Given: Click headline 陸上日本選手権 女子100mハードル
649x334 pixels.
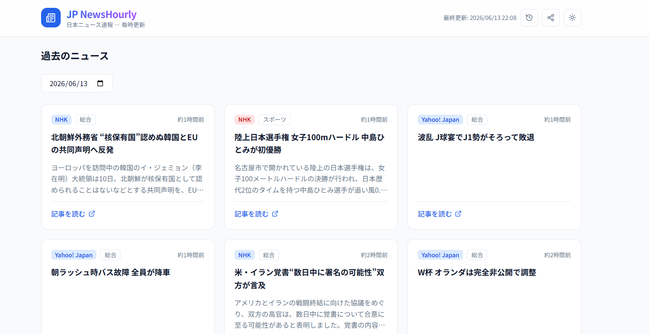Looking at the screenshot, I should pos(310,143).
